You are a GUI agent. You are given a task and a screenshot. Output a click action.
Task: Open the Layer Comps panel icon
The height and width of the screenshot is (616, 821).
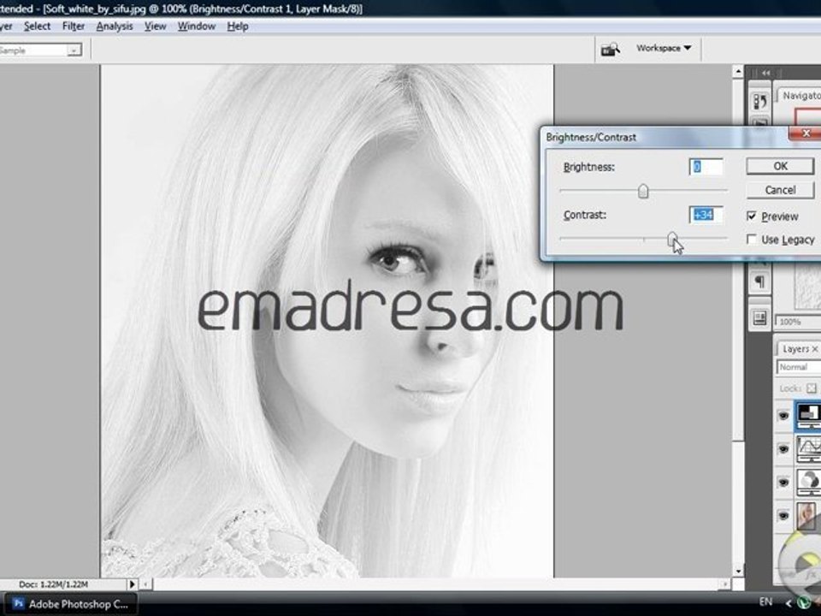coord(759,318)
